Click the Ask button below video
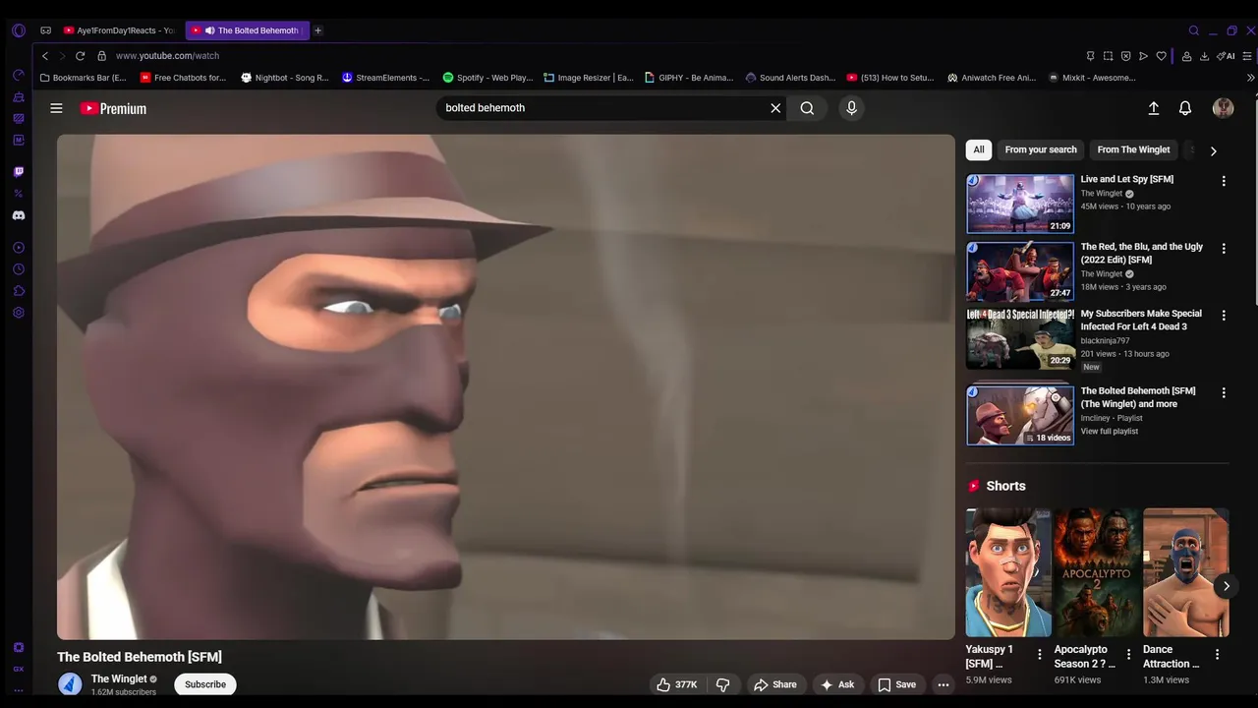Screen dimensions: 1258x708 point(837,684)
